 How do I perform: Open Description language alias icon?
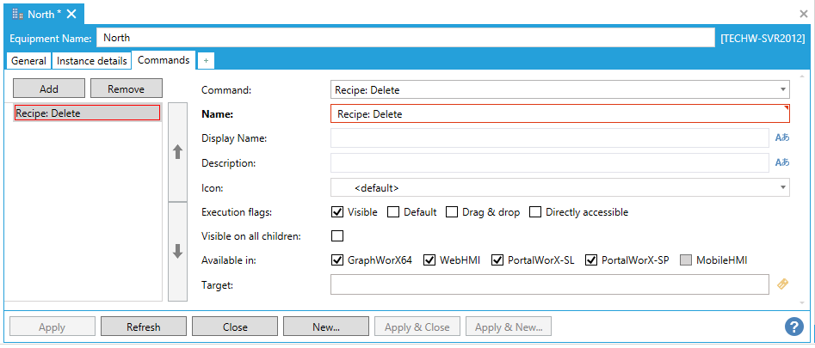click(781, 162)
